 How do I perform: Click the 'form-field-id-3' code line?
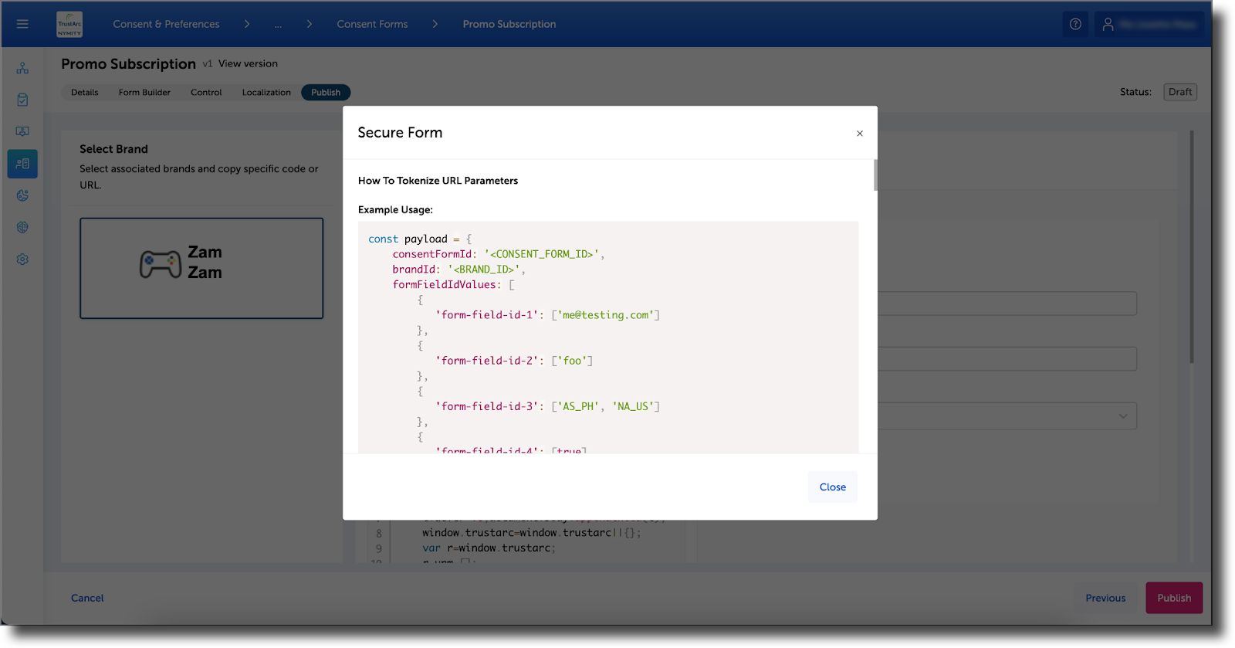point(547,406)
